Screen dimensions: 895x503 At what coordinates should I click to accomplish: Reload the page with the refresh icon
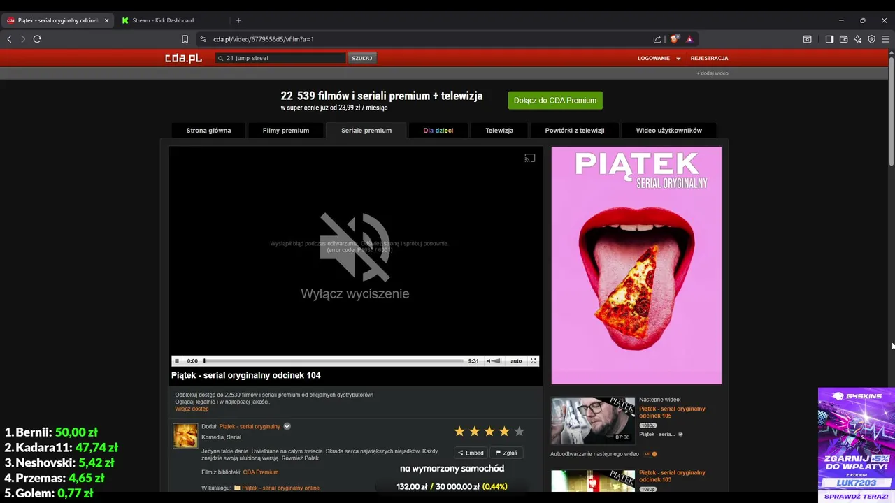coord(37,39)
